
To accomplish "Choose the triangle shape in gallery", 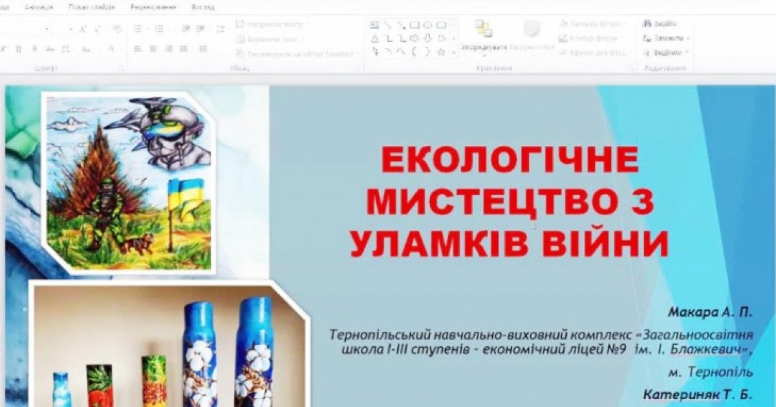I will click(374, 39).
